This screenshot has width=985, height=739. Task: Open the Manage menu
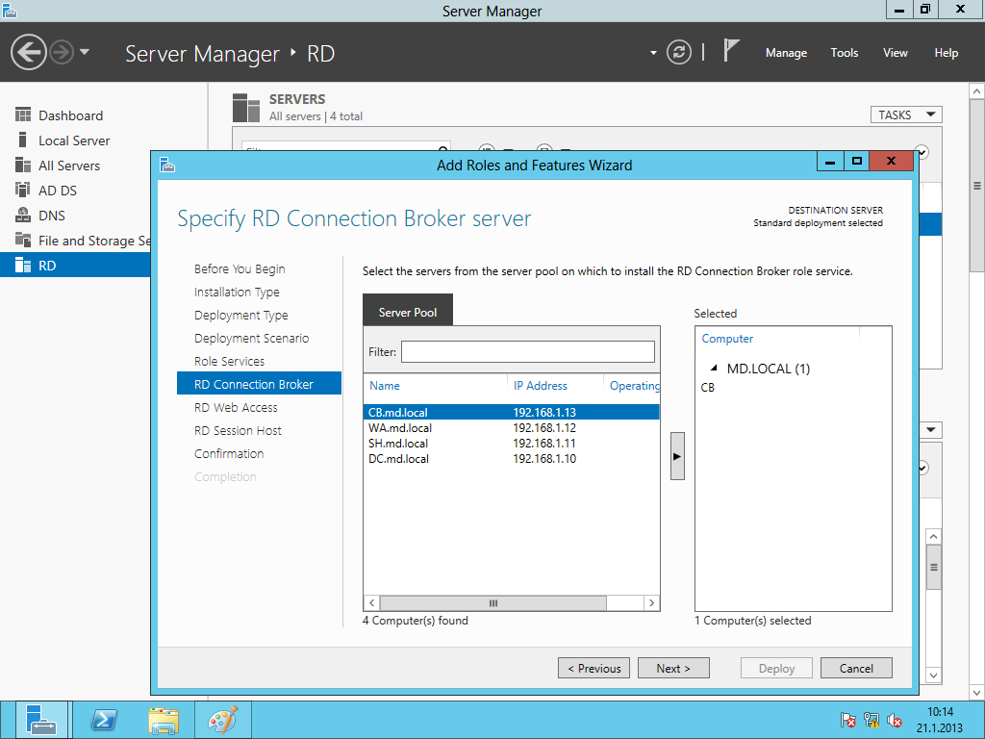(786, 53)
